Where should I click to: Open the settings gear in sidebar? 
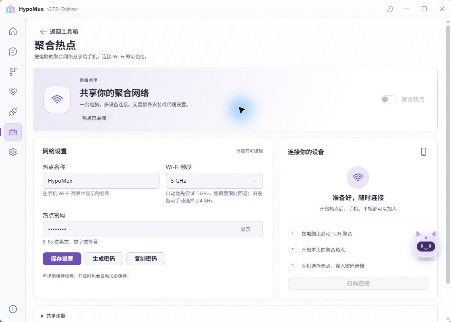[x=12, y=152]
